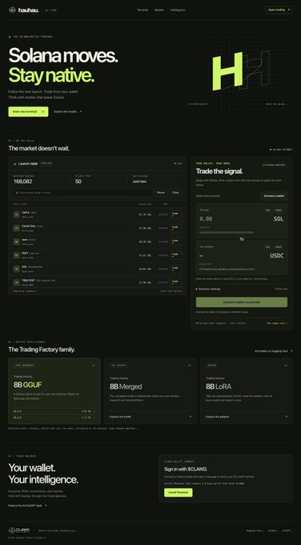Viewport: 301px width, 545px height.
Task: Open the Models nav item
Action: coord(159,10)
